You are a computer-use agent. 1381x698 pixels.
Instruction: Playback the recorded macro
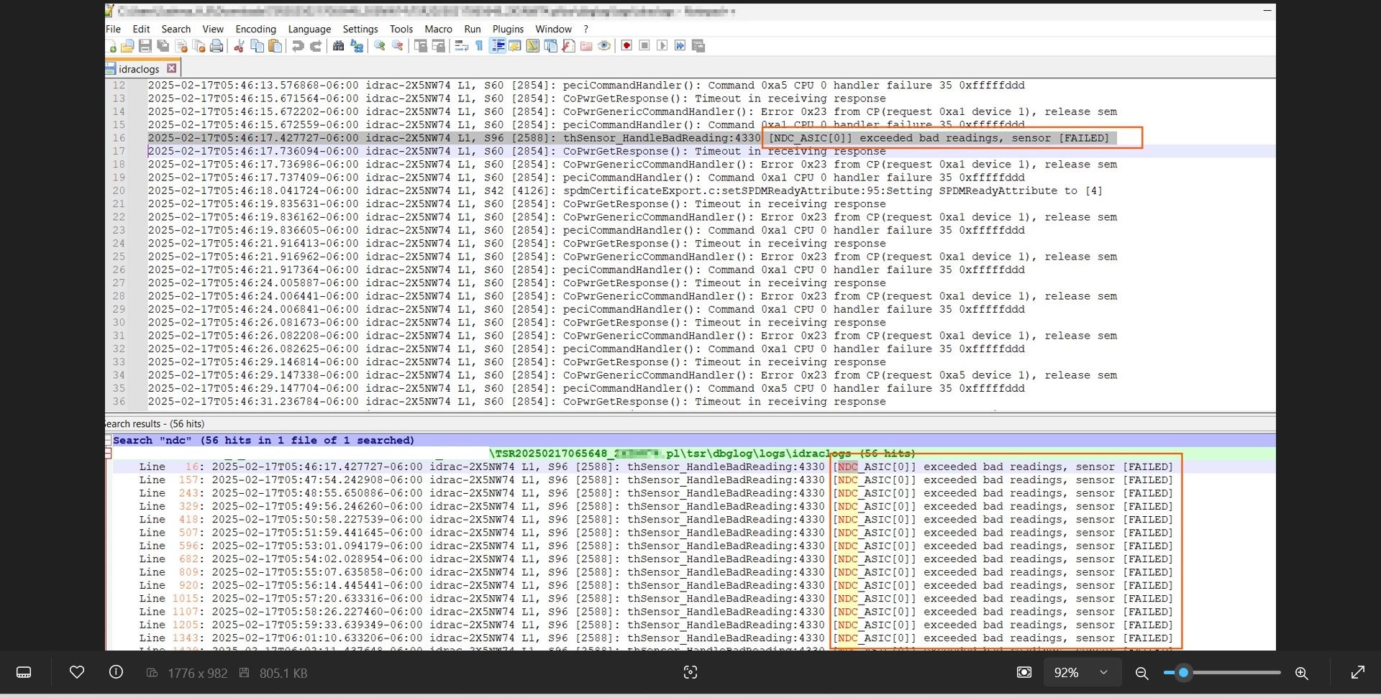(x=662, y=45)
